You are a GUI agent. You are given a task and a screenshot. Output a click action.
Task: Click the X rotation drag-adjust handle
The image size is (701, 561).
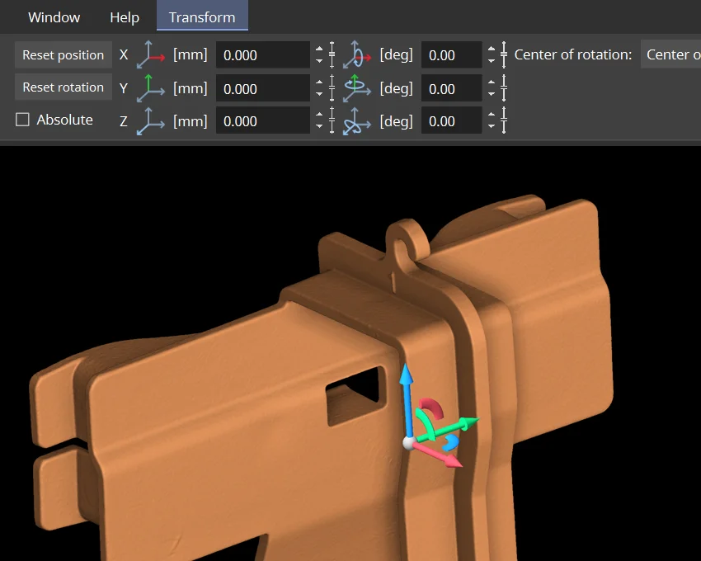click(x=504, y=54)
